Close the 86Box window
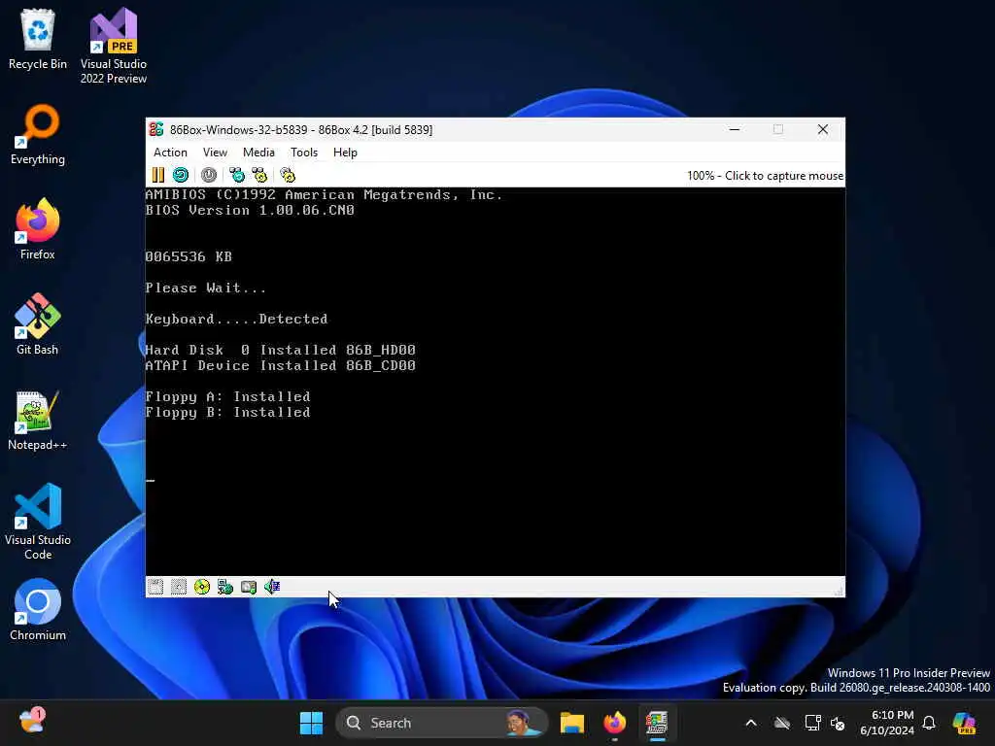995x746 pixels. pyautogui.click(x=823, y=129)
